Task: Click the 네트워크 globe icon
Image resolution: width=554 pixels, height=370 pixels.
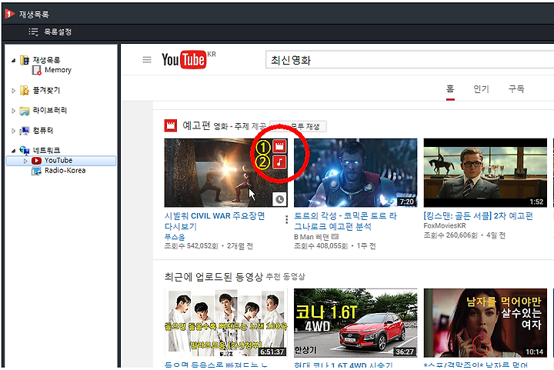Action: (x=25, y=151)
